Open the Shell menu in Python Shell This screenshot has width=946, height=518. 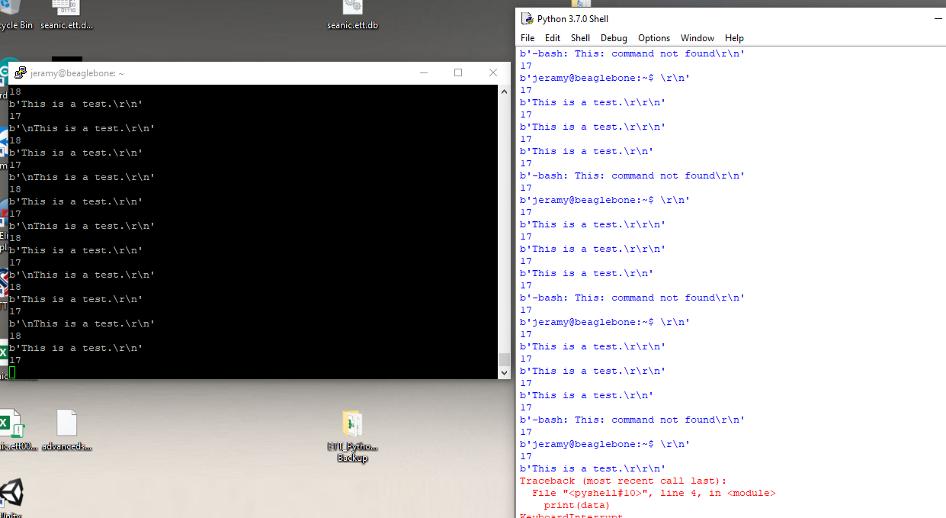[x=580, y=38]
